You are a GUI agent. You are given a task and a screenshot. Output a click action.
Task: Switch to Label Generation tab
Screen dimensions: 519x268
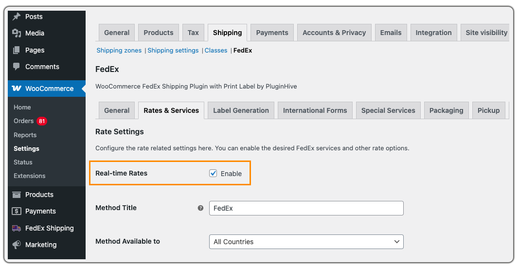[x=241, y=110]
